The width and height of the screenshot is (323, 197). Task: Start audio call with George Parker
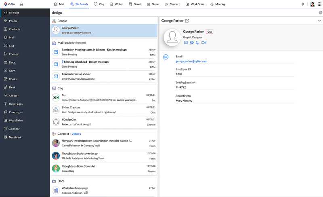197,43
